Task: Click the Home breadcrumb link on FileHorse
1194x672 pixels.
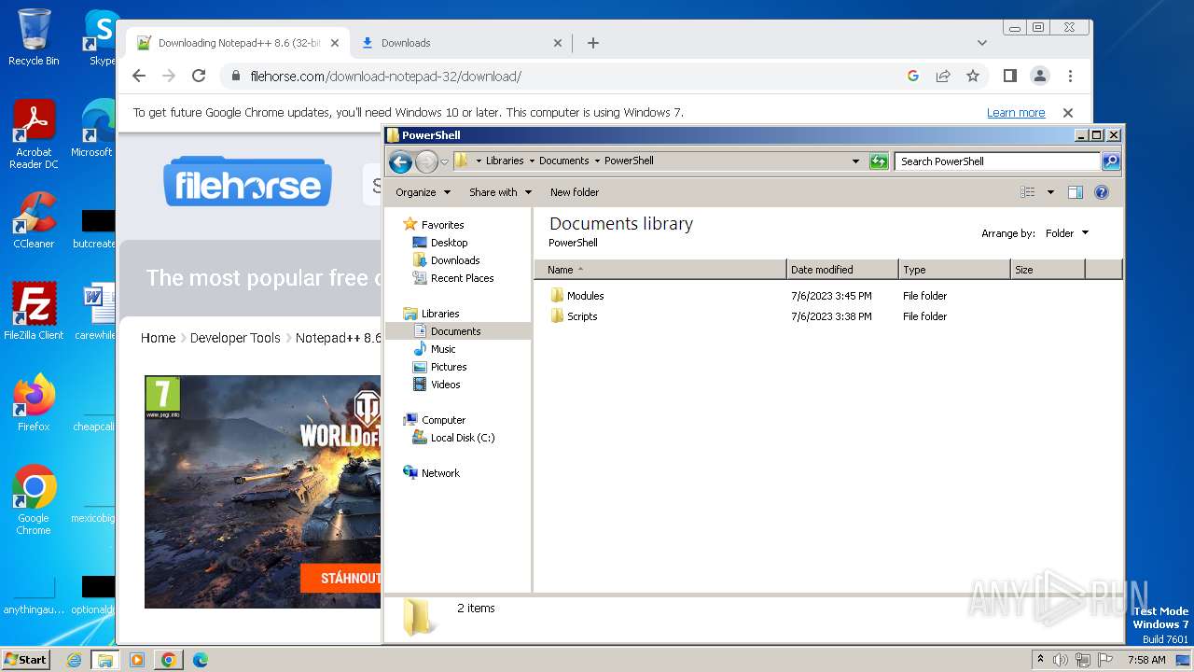Action: pyautogui.click(x=158, y=338)
